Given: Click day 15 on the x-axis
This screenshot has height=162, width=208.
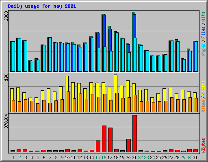Looking at the screenshot, I should point(97,158).
